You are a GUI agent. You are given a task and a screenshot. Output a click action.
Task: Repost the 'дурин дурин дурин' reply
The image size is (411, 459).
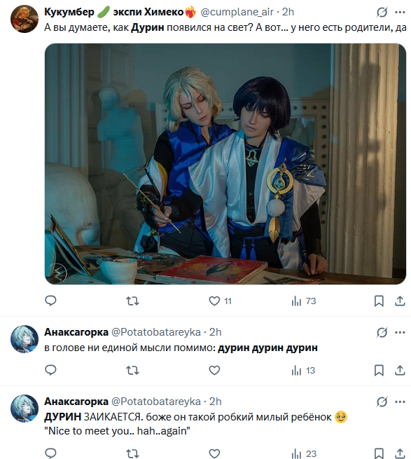click(132, 370)
